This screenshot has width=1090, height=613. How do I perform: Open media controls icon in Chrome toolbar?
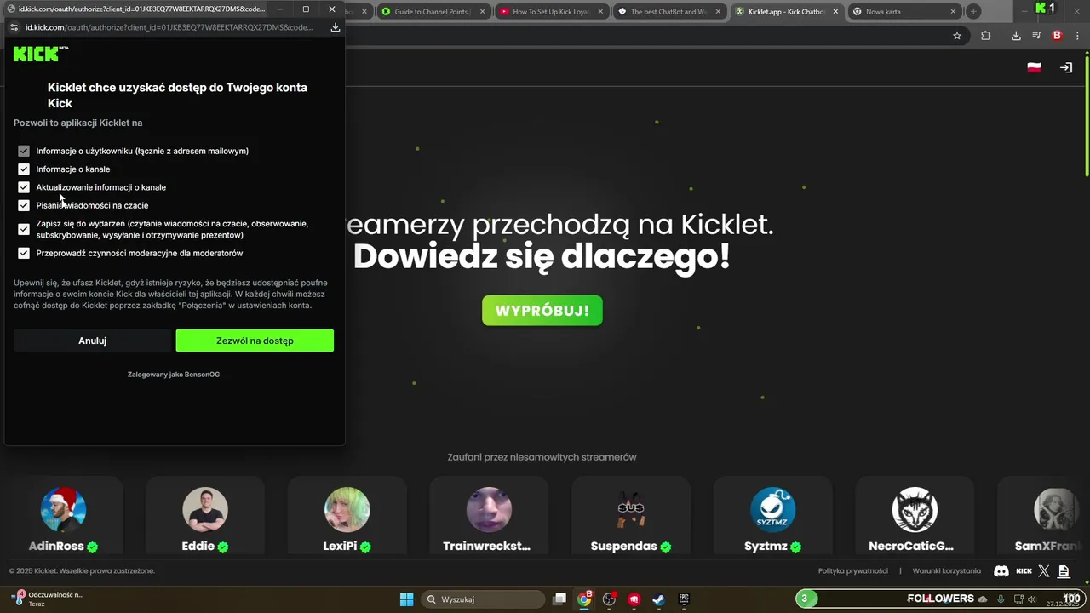[1036, 36]
